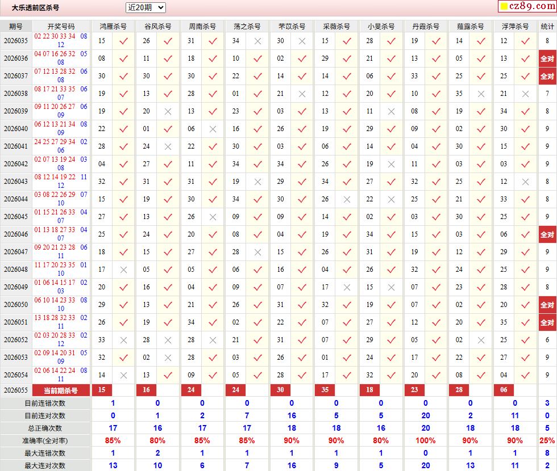
Task: Select the 丹霞杀号 column header
Action: 426,26
